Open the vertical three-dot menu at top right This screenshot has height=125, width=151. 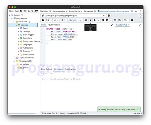140,11
